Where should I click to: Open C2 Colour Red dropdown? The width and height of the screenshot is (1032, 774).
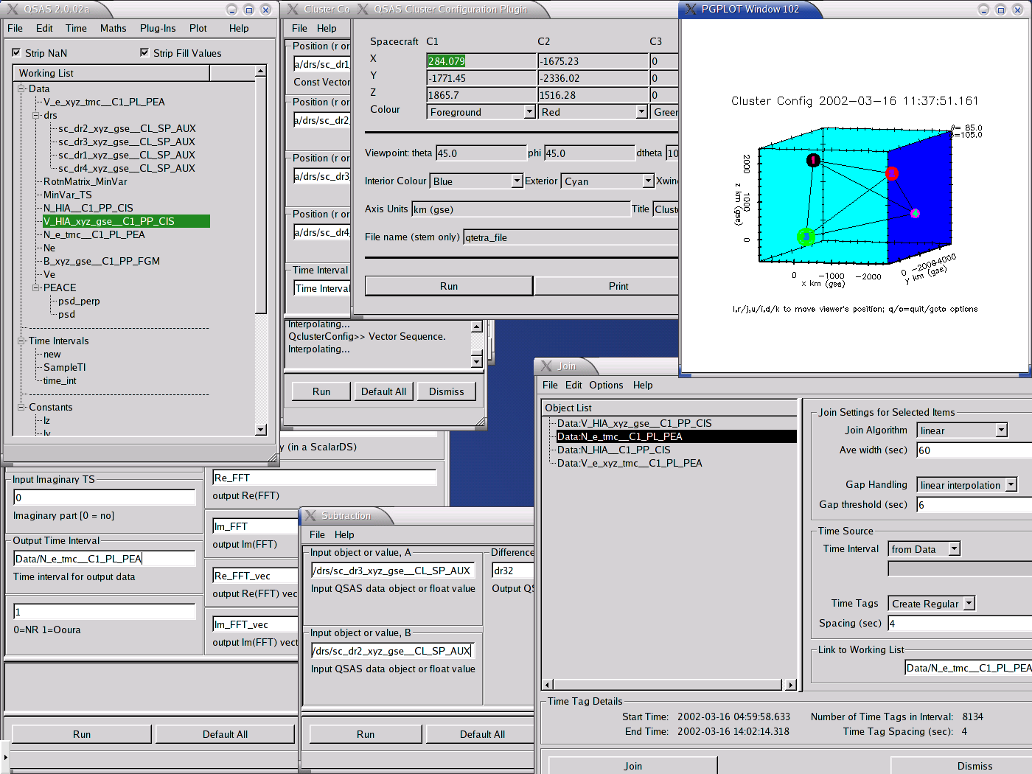(x=641, y=111)
